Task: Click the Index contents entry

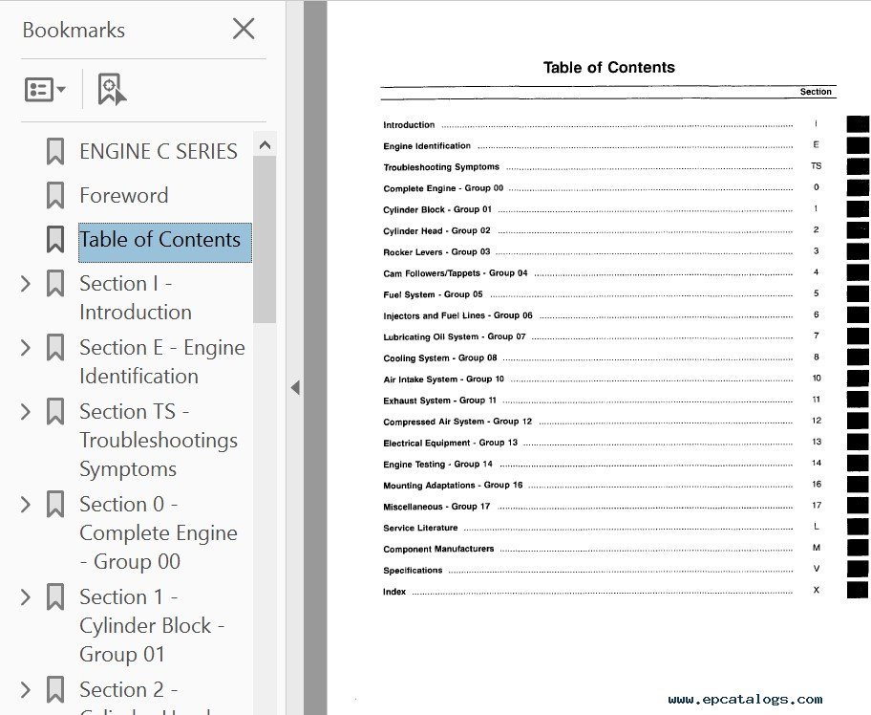Action: point(394,592)
